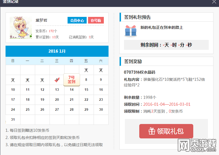Image resolution: width=219 pixels, height=155 pixels.
Task: Click the username 黛梦岩
Action: 41,20
